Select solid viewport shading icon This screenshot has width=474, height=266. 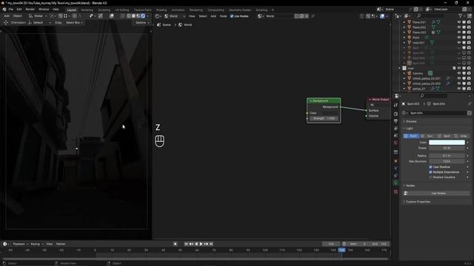133,16
